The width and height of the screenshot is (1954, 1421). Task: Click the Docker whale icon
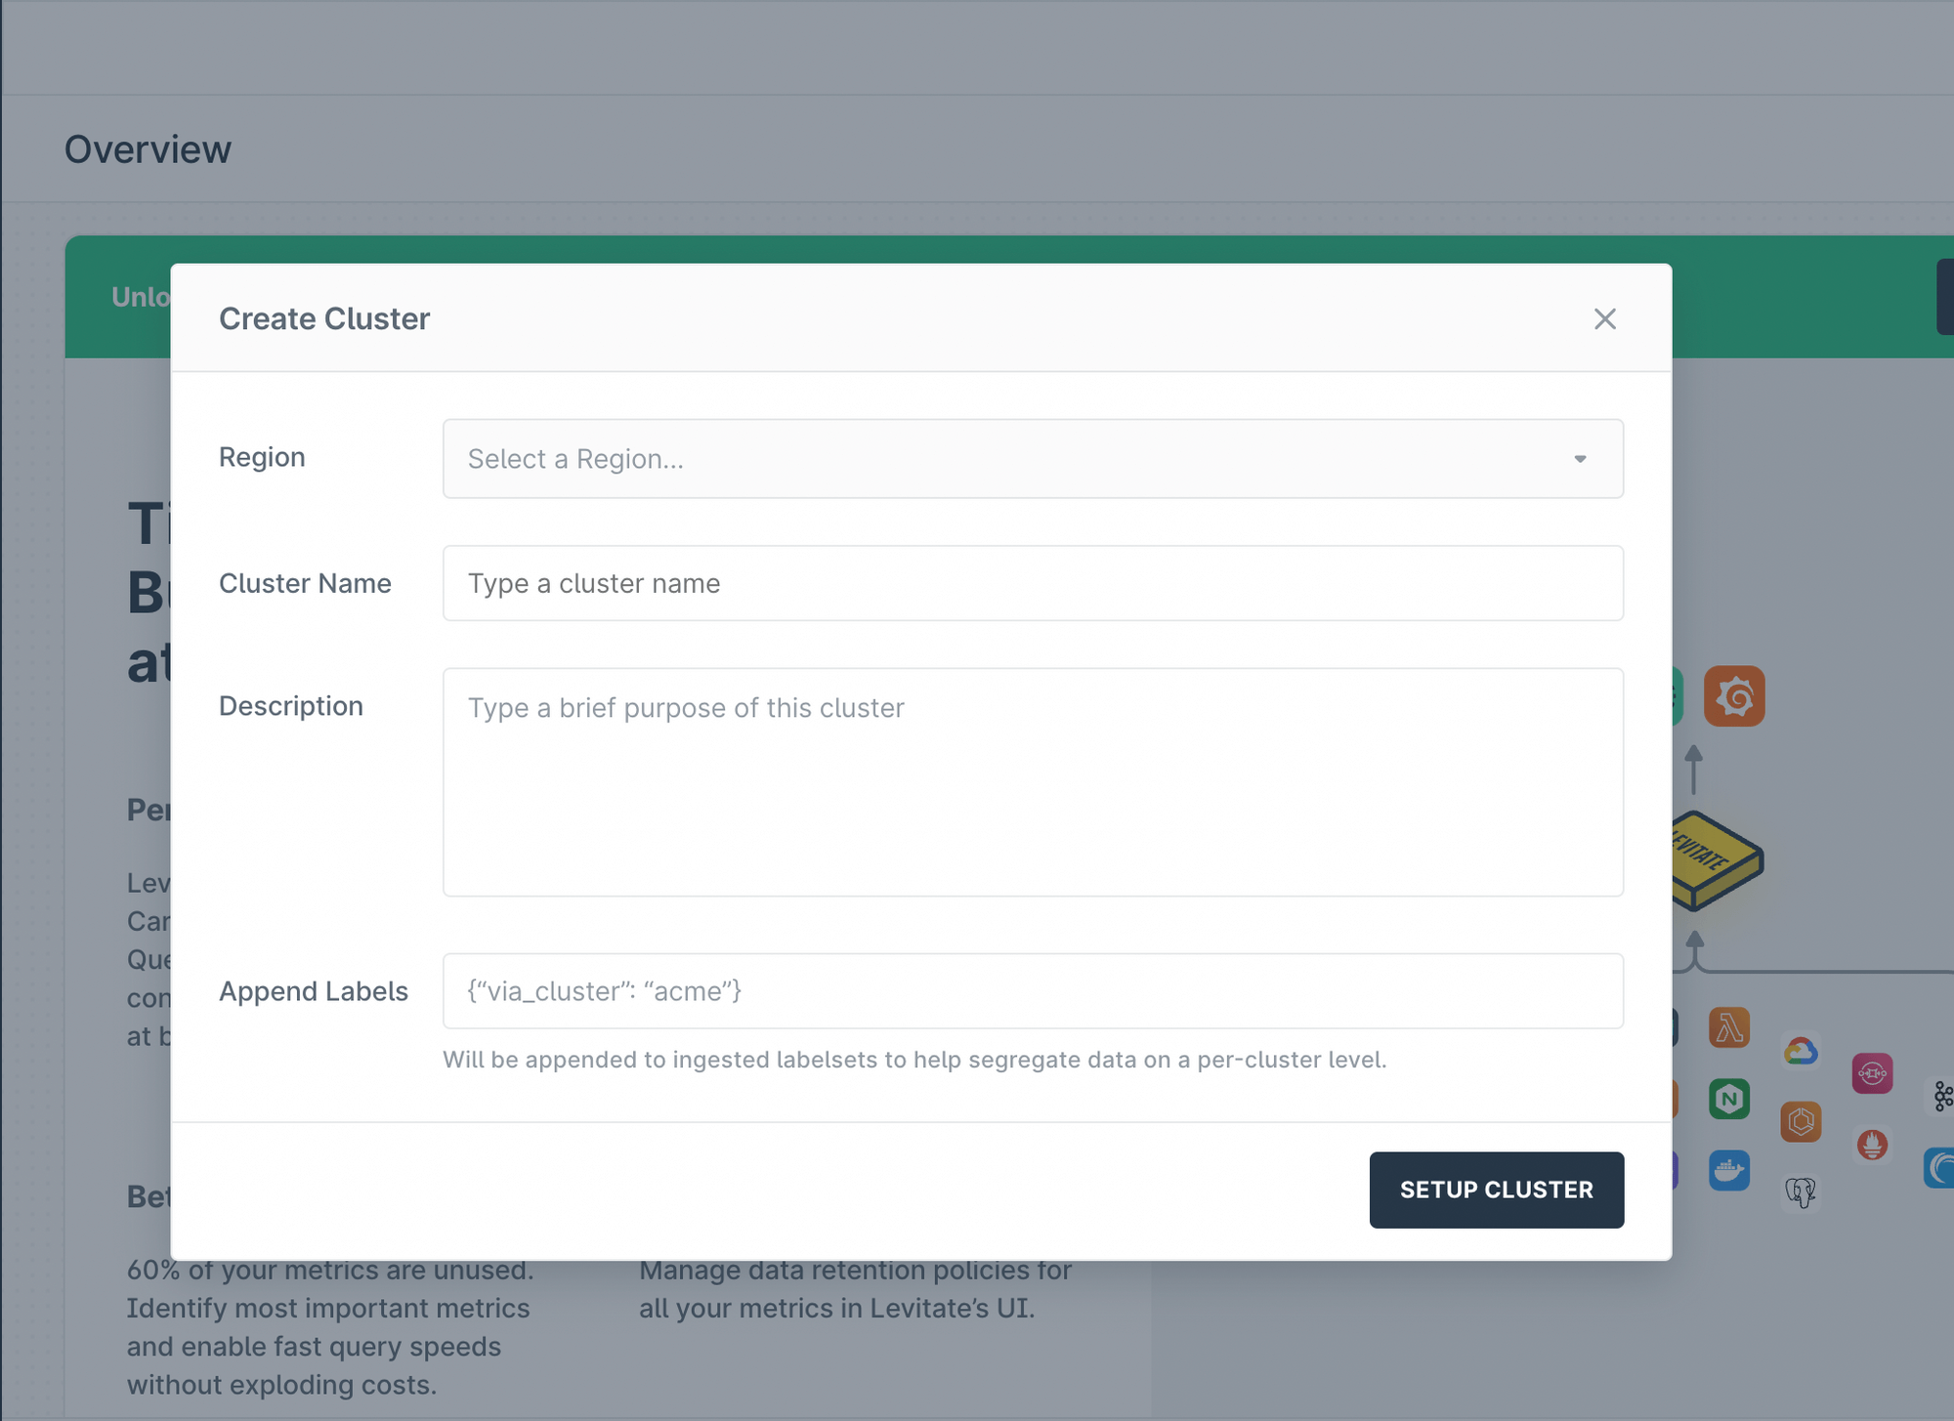click(1728, 1170)
